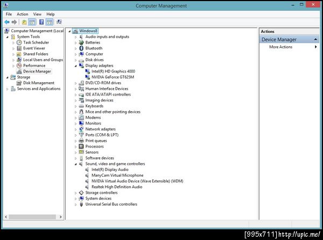
Task: Click the Help question mark toolbar icon
Action: point(41,22)
